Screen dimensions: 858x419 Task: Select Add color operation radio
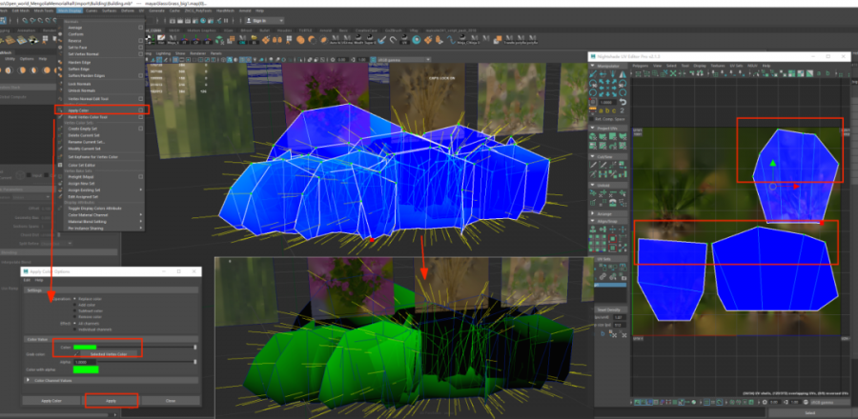pyautogui.click(x=74, y=305)
